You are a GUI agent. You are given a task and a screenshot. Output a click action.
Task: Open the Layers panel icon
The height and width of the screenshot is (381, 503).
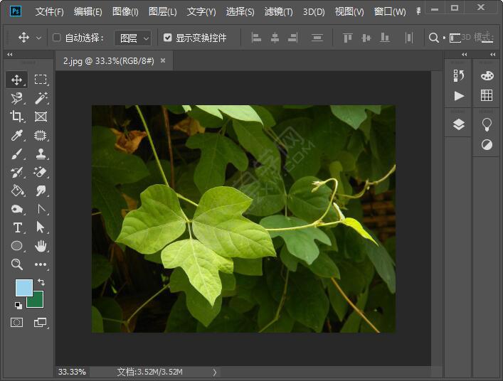coord(459,124)
